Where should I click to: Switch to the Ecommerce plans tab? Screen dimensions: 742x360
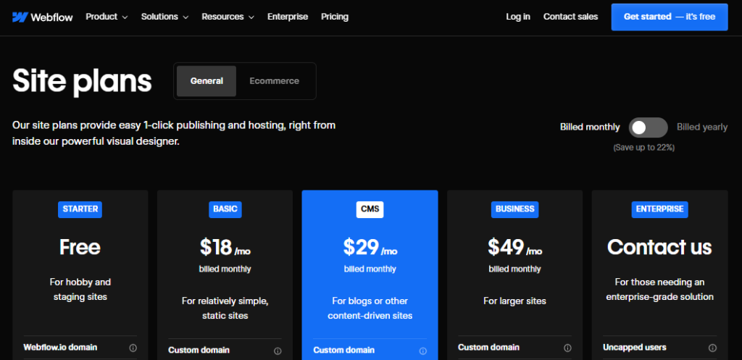pos(275,81)
